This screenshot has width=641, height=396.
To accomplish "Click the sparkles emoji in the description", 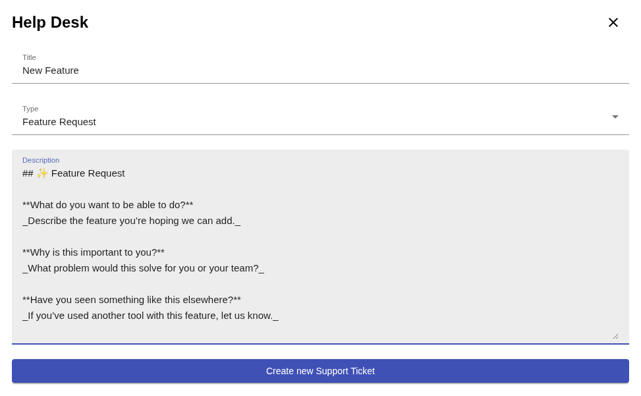I will click(42, 174).
